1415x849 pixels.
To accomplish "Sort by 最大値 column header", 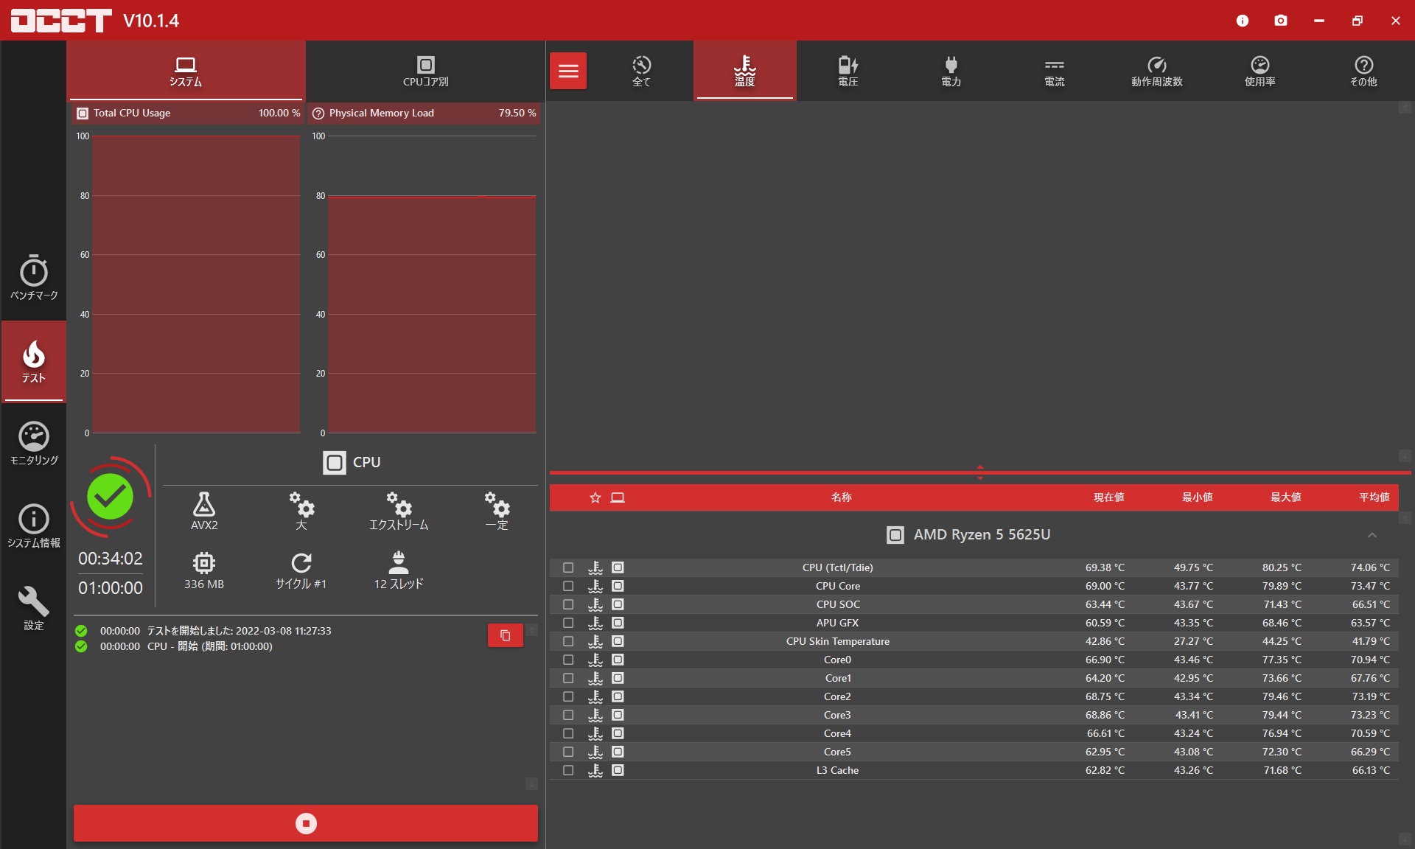I will click(1285, 497).
